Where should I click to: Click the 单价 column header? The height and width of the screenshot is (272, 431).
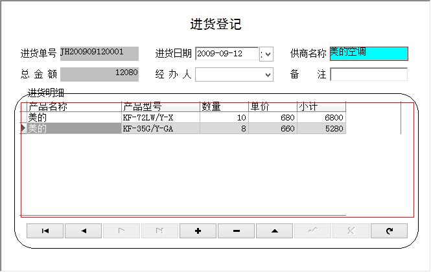point(273,107)
